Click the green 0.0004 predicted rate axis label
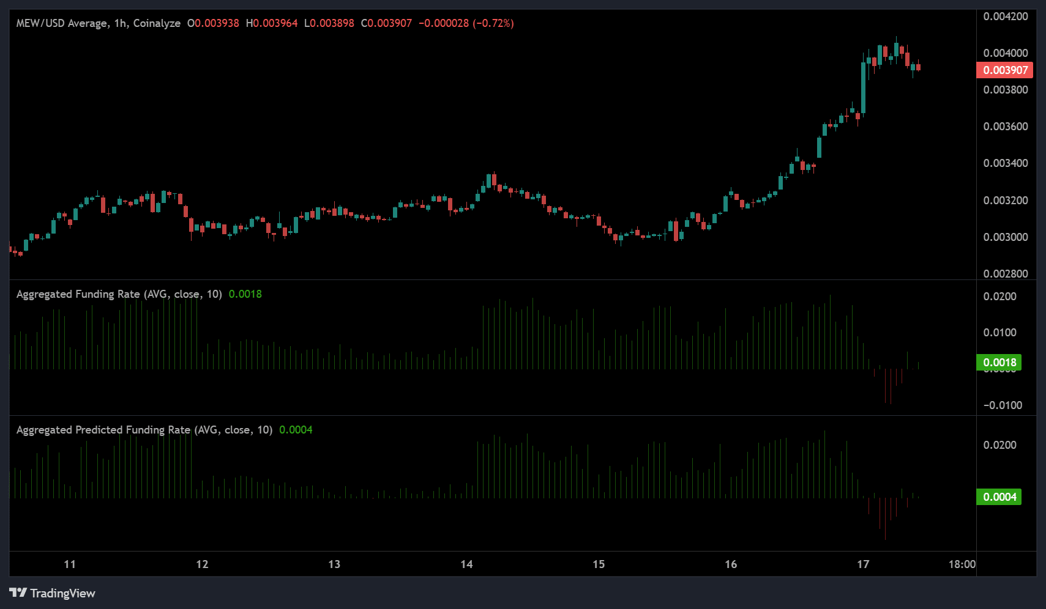Viewport: 1046px width, 609px height. (x=999, y=497)
